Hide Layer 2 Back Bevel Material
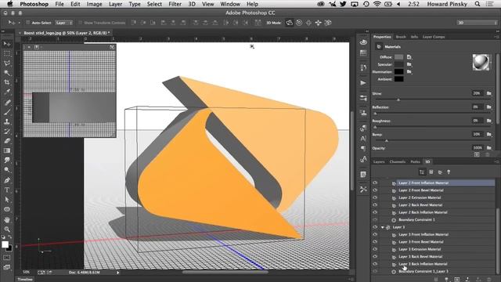 (375, 205)
